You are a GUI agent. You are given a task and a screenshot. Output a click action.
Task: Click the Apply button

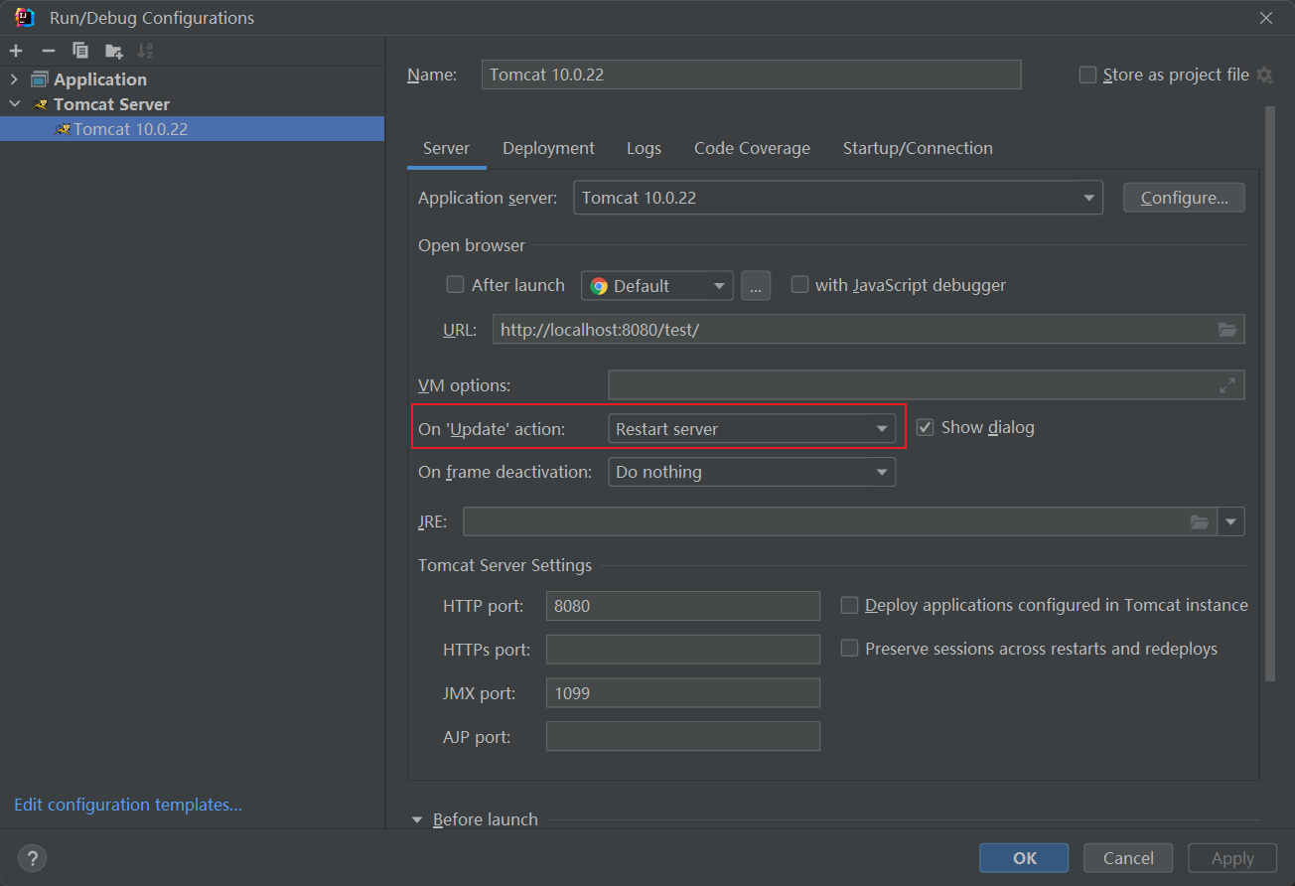pos(1232,858)
